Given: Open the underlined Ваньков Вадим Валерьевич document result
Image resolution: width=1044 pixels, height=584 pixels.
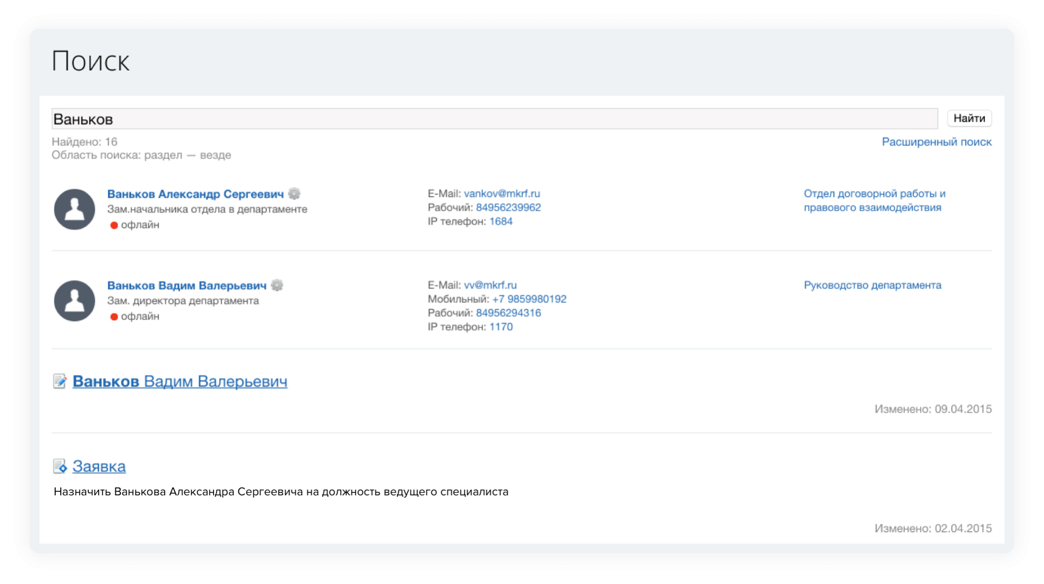Looking at the screenshot, I should tap(180, 381).
